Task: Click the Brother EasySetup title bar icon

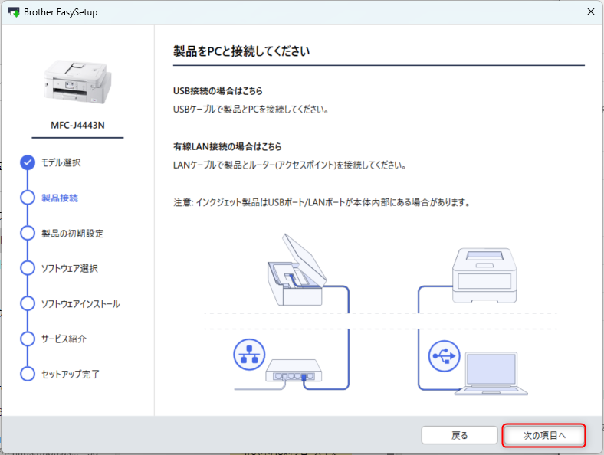Action: pyautogui.click(x=14, y=12)
